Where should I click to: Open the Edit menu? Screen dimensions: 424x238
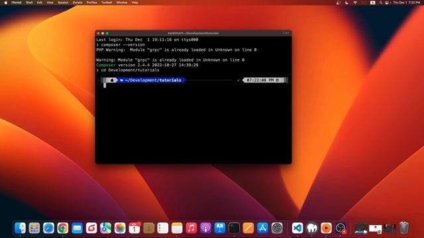tap(40, 3)
